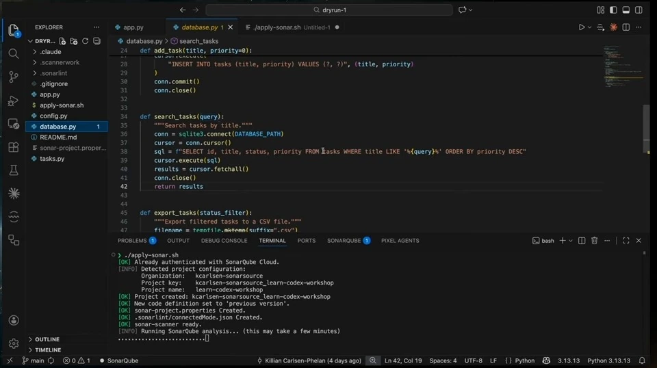Change Python language mode in status bar
Viewport: 657px width, 368px height.
pos(525,360)
